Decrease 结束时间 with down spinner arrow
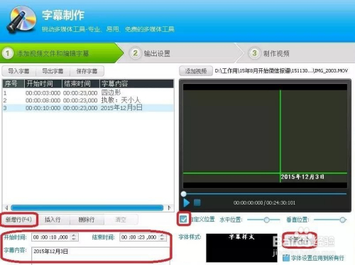Image resolution: width=355 pixels, height=265 pixels. 162,239
